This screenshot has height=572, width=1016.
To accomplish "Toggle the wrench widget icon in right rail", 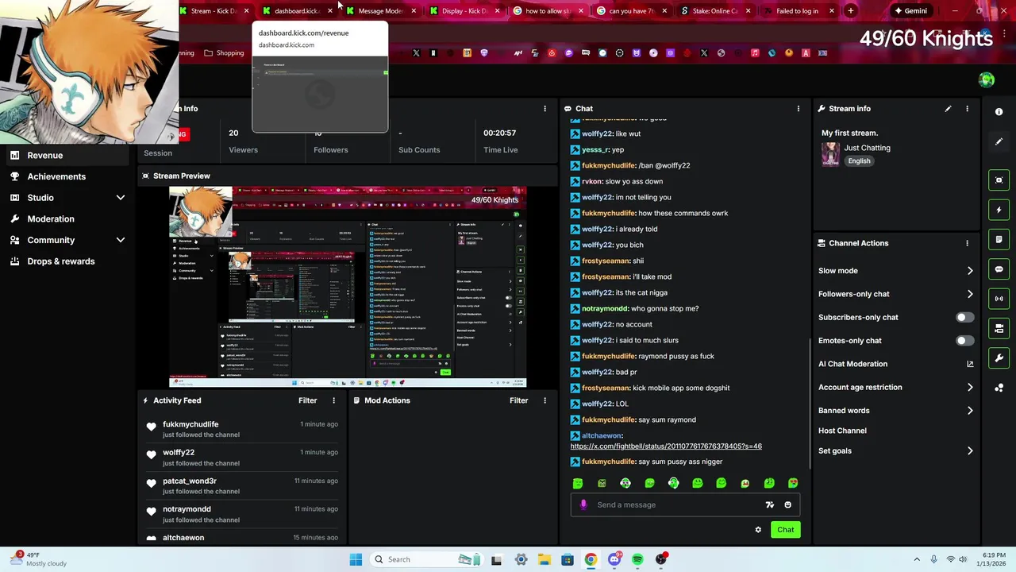I will (999, 357).
